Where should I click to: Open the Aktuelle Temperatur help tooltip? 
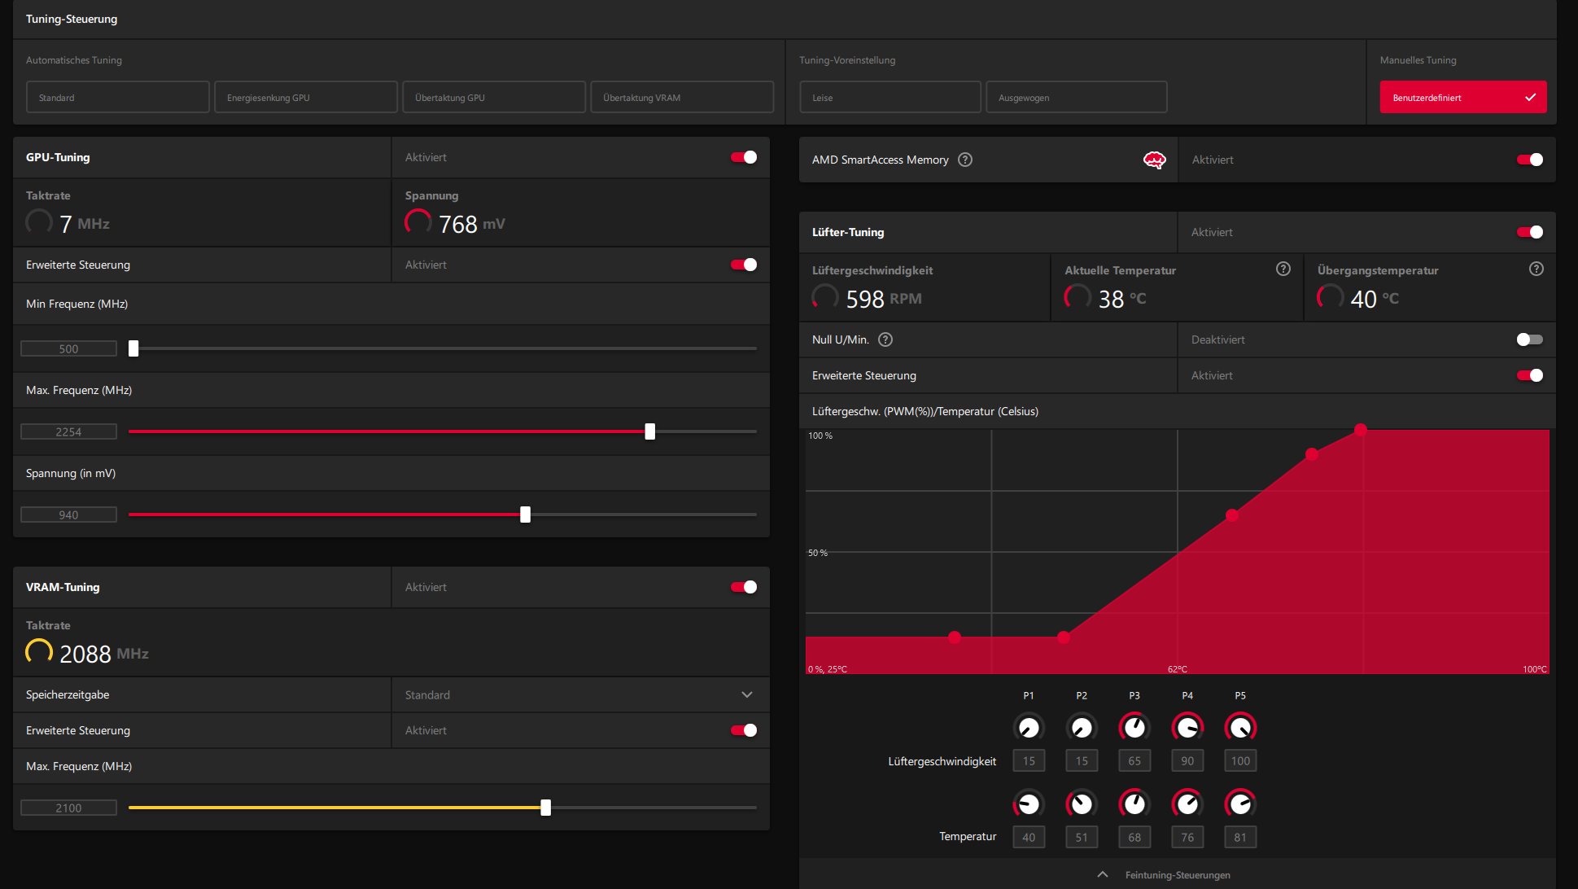coord(1283,269)
